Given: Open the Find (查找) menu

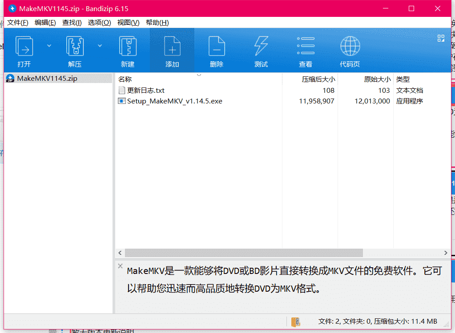Looking at the screenshot, I should click(x=72, y=23).
